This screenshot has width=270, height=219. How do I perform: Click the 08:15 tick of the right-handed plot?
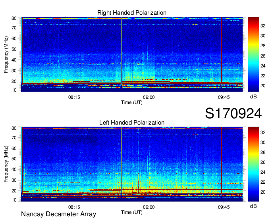pos(74,97)
